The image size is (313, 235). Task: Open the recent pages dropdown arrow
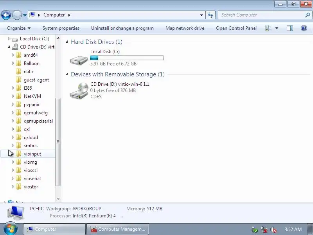tap(25, 15)
